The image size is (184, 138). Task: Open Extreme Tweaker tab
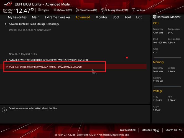[58, 17]
